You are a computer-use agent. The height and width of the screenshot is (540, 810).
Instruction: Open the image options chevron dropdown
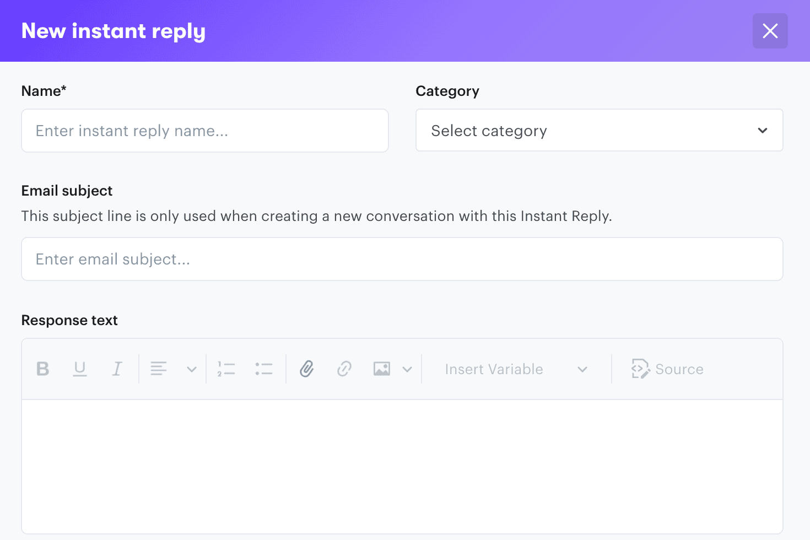tap(408, 369)
